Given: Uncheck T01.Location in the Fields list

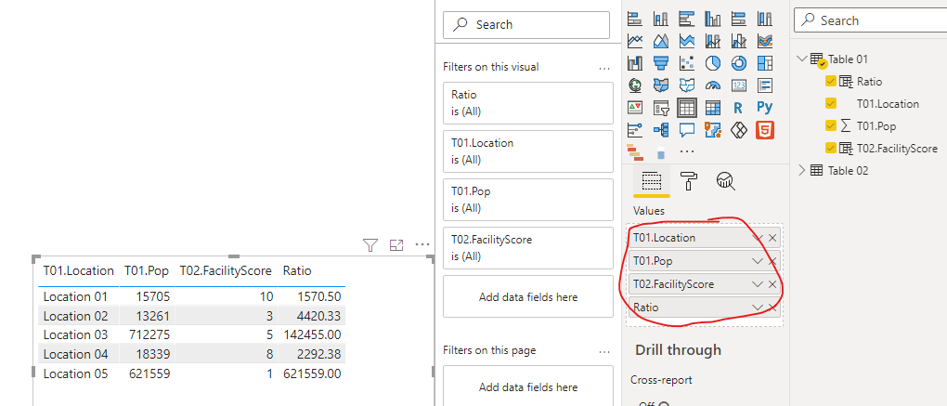Looking at the screenshot, I should [x=831, y=103].
